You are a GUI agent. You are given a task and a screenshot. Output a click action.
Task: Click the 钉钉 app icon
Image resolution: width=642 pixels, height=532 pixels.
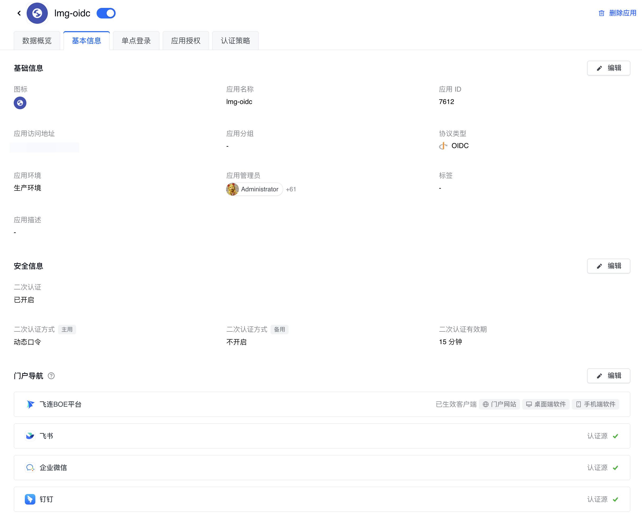coord(30,499)
